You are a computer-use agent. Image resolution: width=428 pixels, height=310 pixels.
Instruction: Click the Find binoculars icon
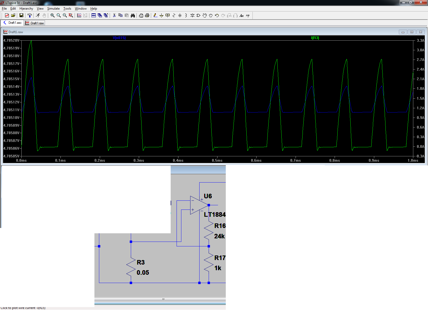pos(133,15)
